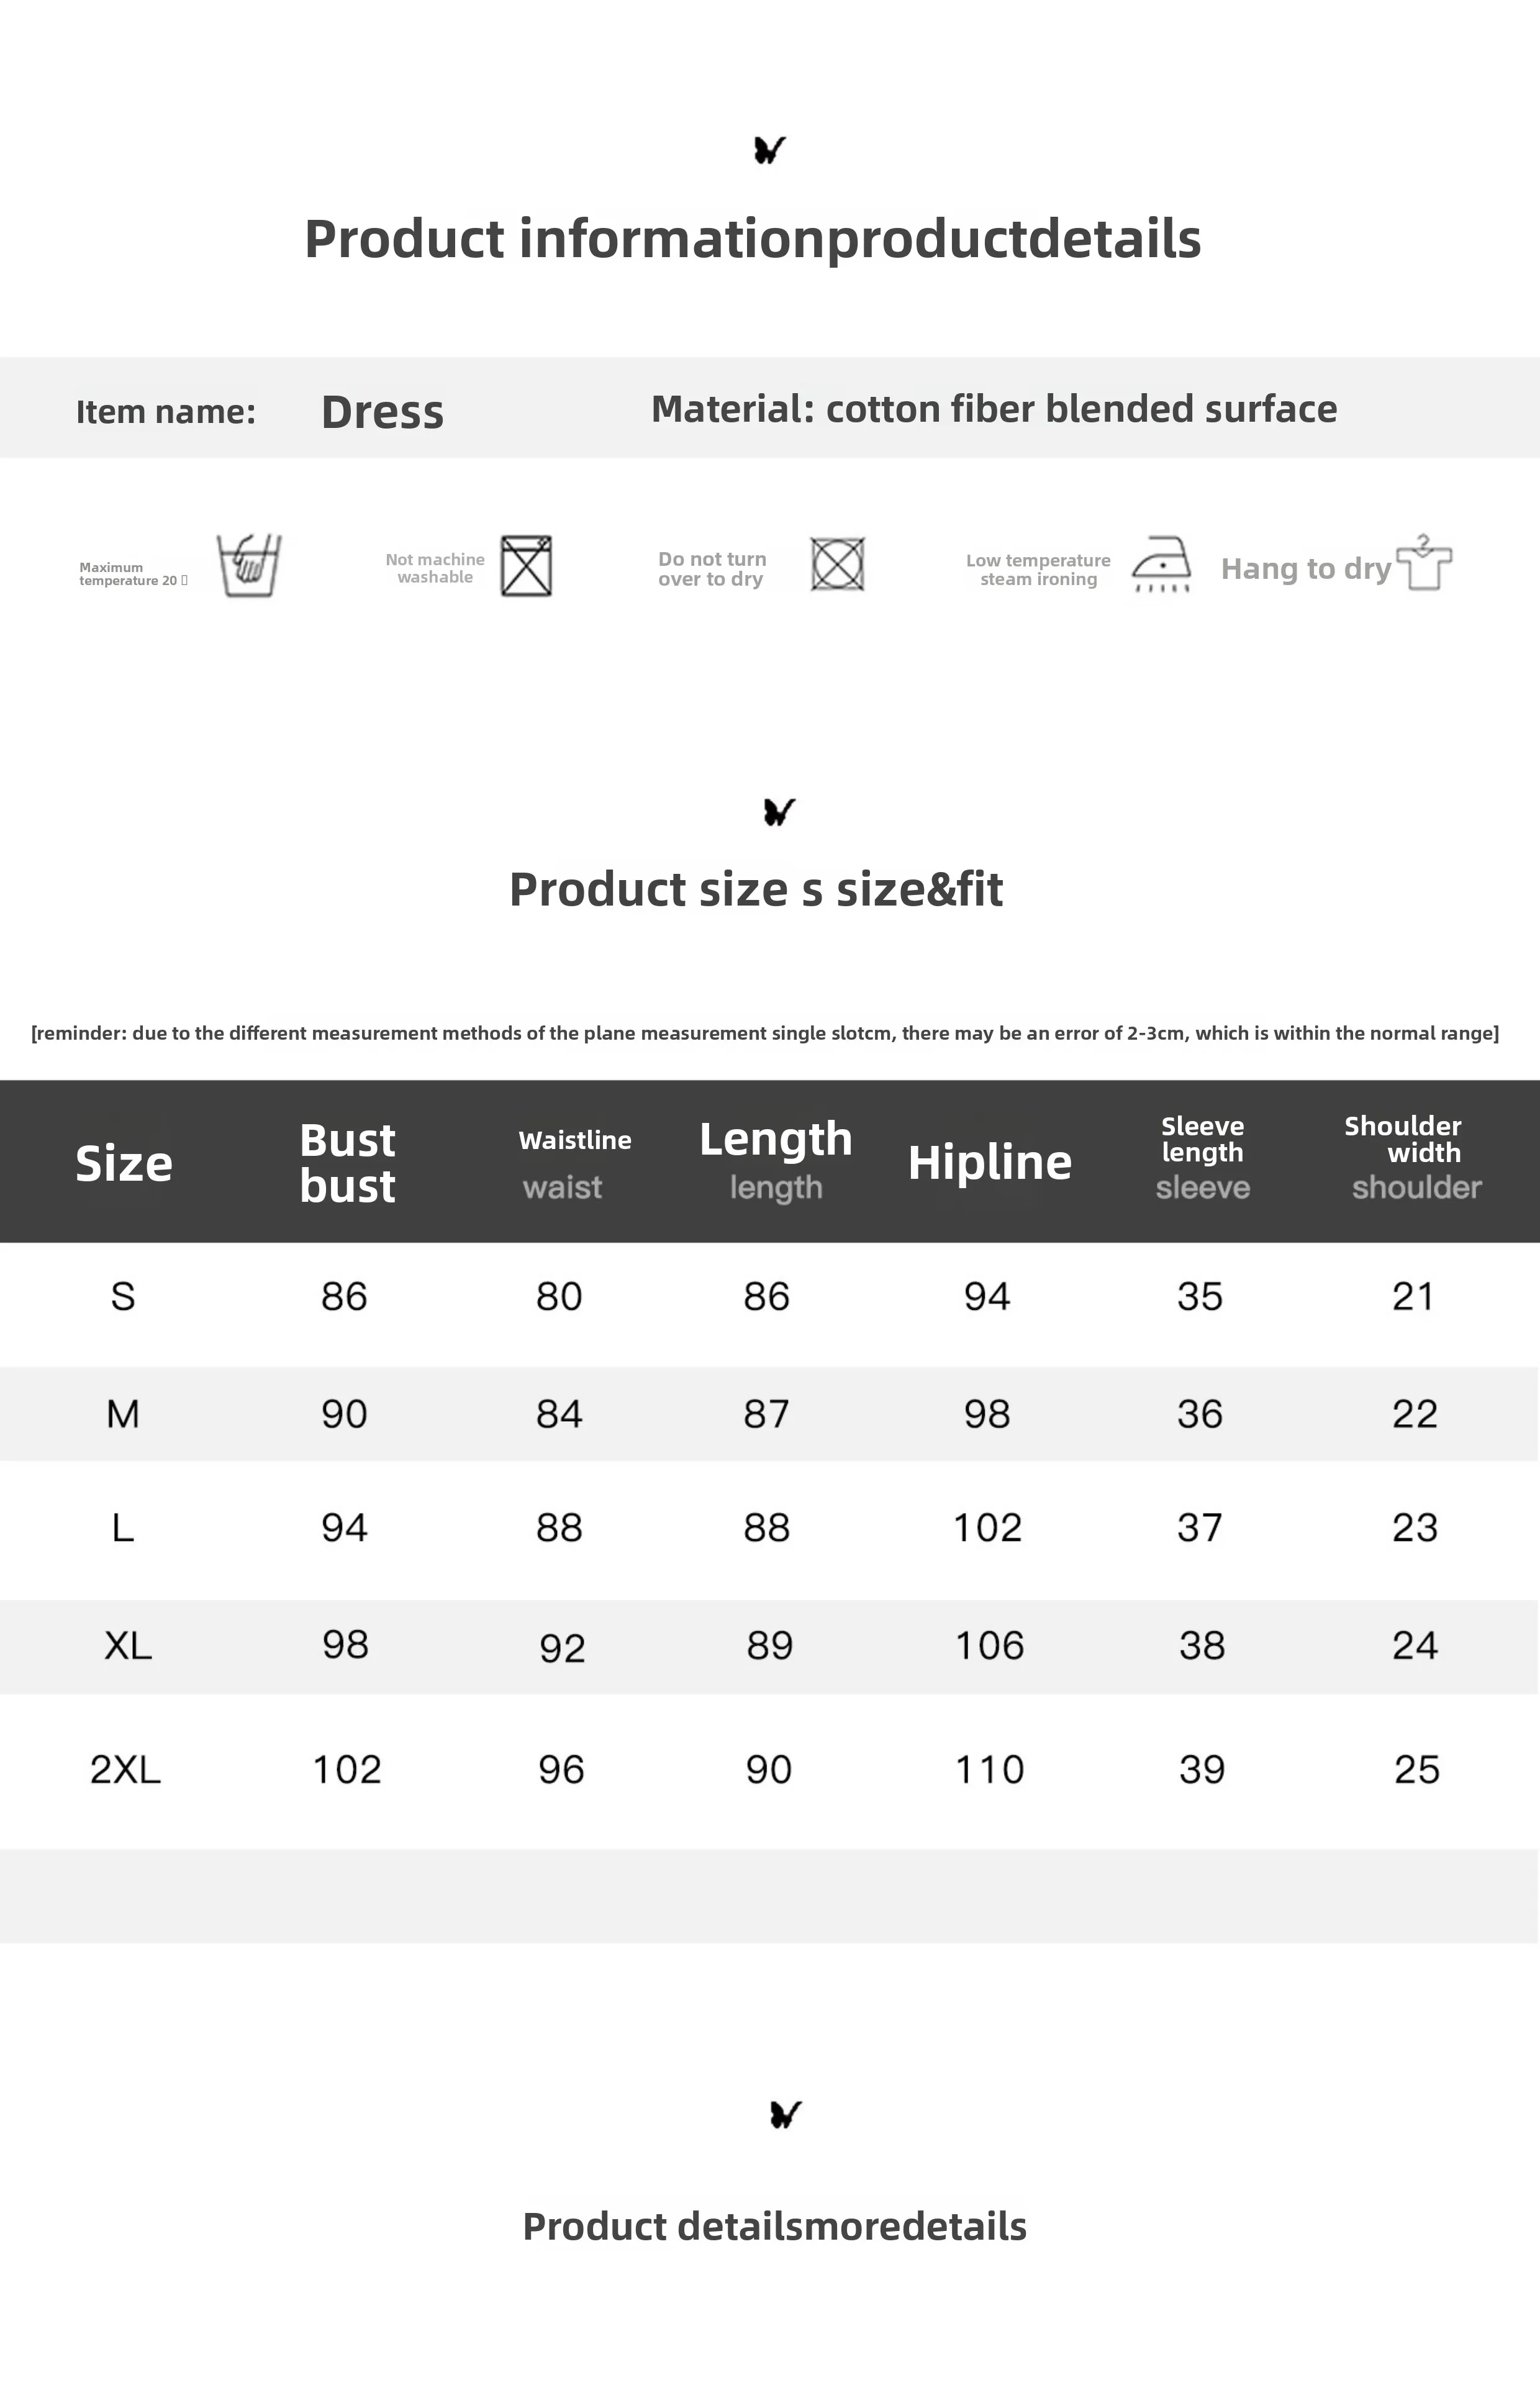
Task: Click the measurement reminder note above table
Action: (x=765, y=1033)
